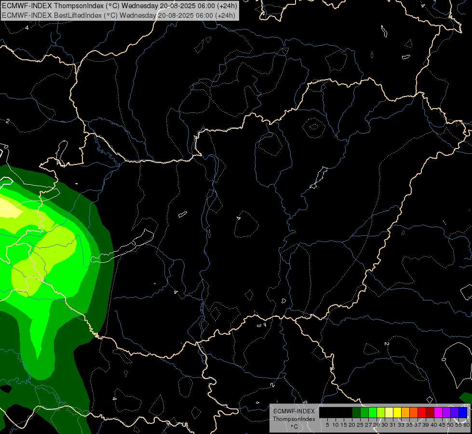This screenshot has width=472, height=434.
Task: Select the pale yellow legend swatch (30–31)
Action: point(389,412)
